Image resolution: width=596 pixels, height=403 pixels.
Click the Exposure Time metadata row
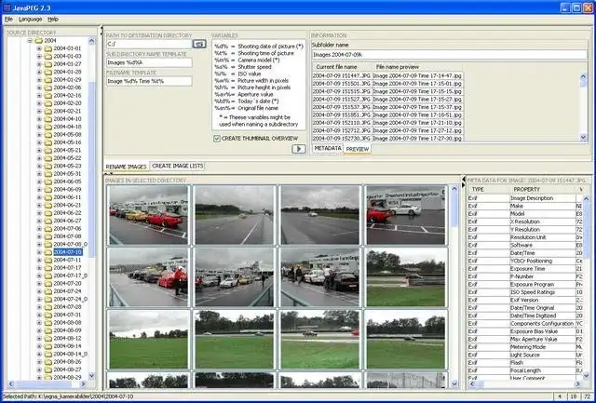(x=524, y=269)
